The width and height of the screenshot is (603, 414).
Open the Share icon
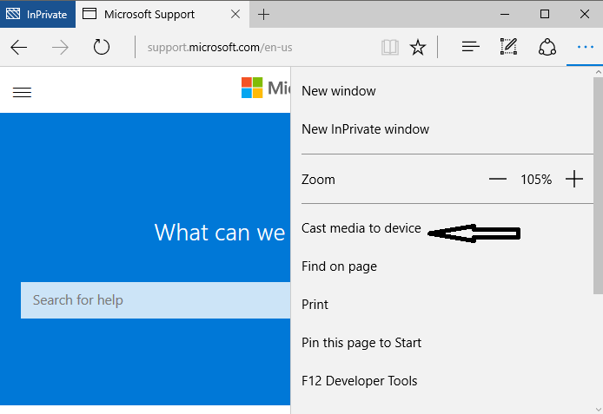click(547, 47)
